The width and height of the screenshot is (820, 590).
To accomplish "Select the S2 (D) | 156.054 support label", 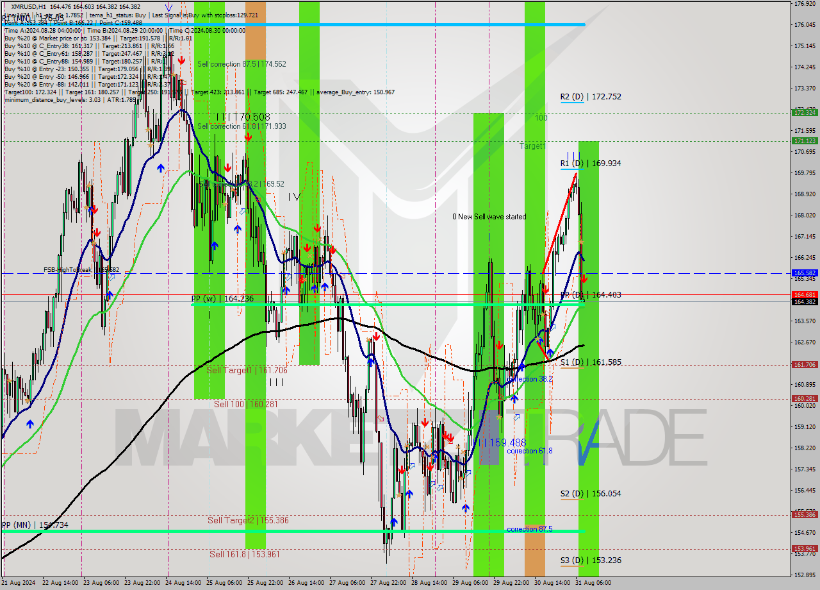I will point(591,494).
